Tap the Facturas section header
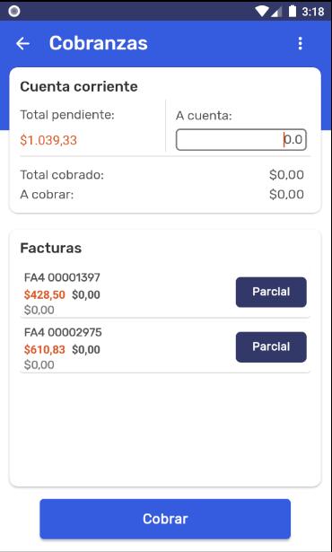This screenshot has width=332, height=552. point(51,249)
